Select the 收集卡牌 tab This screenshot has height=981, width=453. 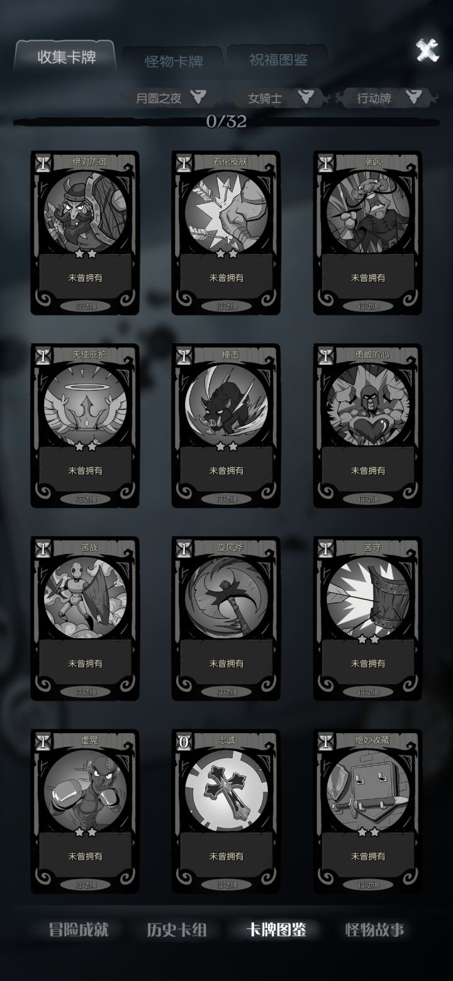pos(66,58)
